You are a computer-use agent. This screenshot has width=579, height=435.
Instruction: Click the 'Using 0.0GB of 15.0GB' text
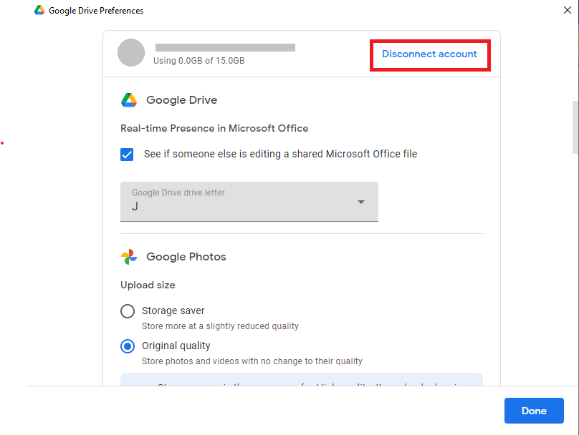click(x=199, y=61)
